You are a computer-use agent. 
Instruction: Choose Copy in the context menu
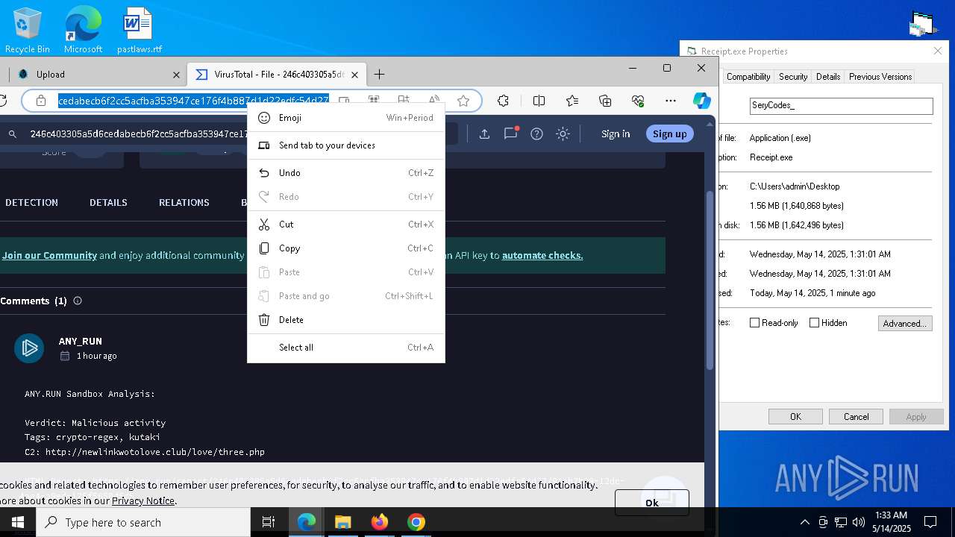click(x=346, y=248)
